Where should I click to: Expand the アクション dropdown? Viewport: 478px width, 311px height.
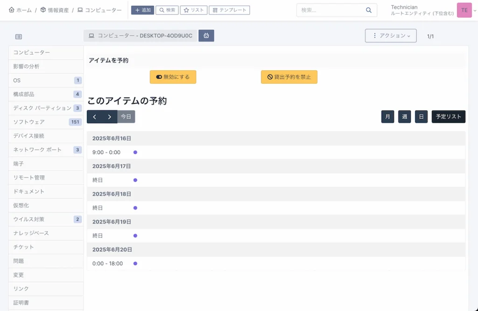(x=391, y=35)
